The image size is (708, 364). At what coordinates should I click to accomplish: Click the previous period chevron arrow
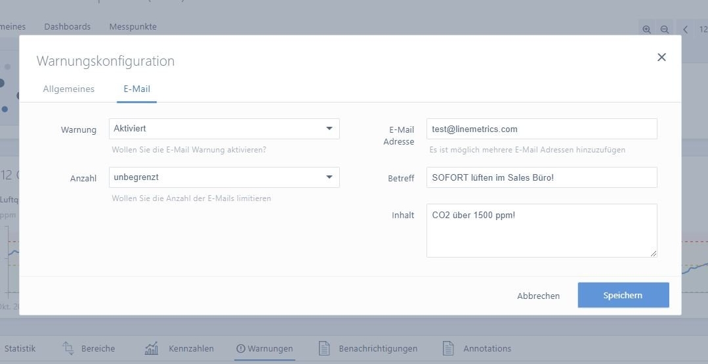coord(685,30)
